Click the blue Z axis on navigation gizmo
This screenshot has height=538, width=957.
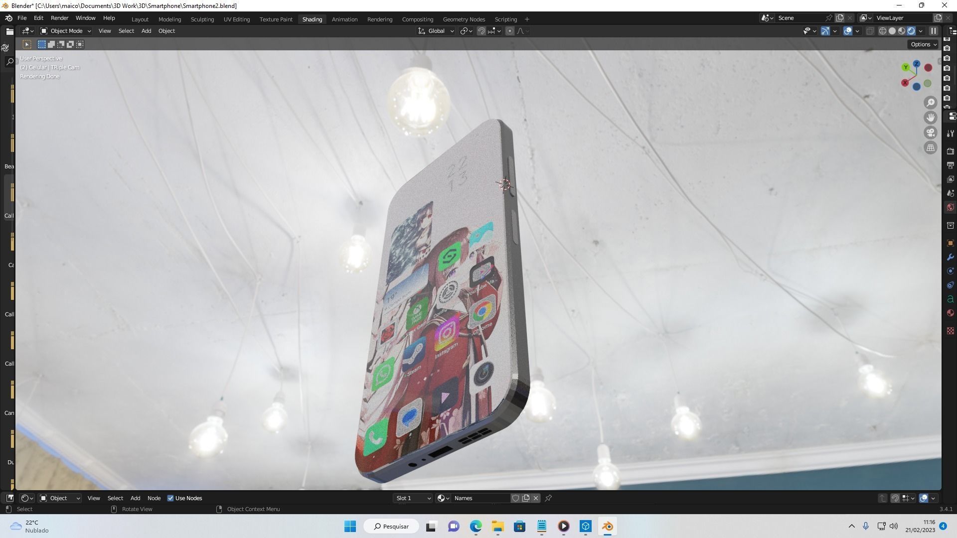917,64
